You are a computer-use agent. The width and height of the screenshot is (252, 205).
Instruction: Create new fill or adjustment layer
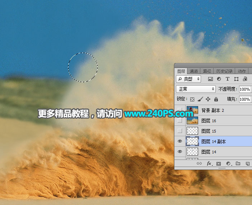click(x=228, y=163)
